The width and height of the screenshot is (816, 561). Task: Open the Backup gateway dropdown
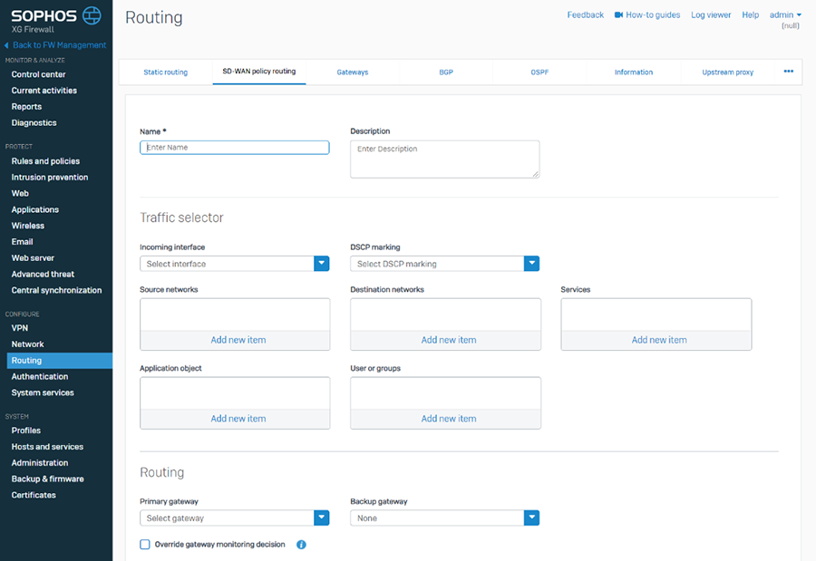click(531, 518)
